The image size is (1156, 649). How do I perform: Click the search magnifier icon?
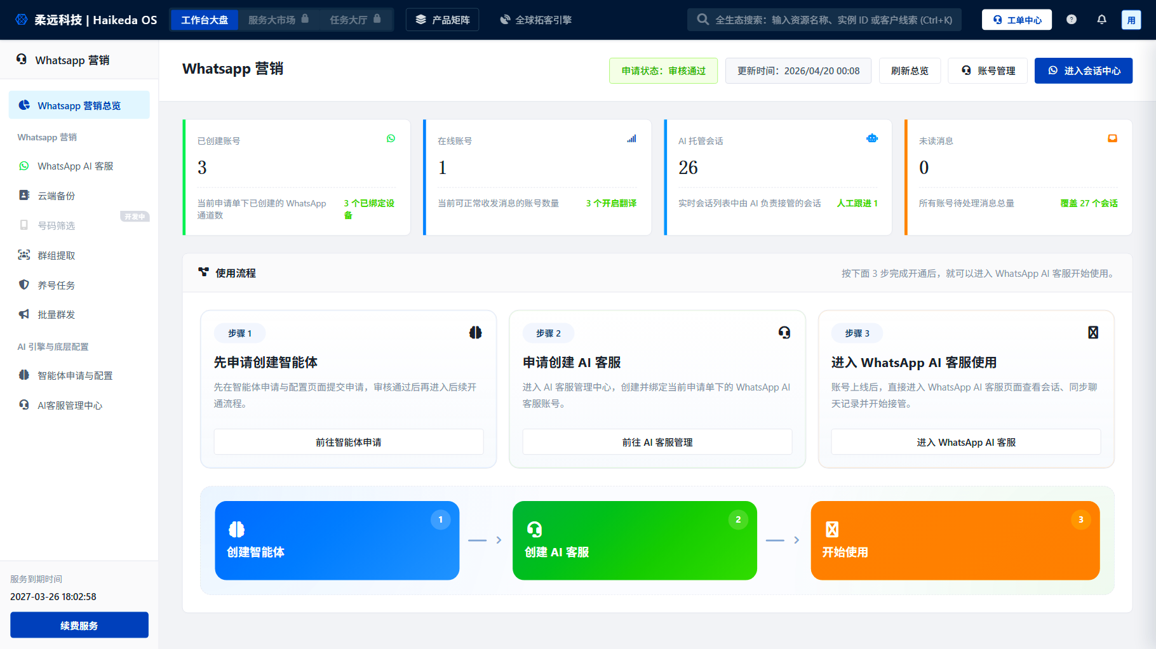pos(702,20)
